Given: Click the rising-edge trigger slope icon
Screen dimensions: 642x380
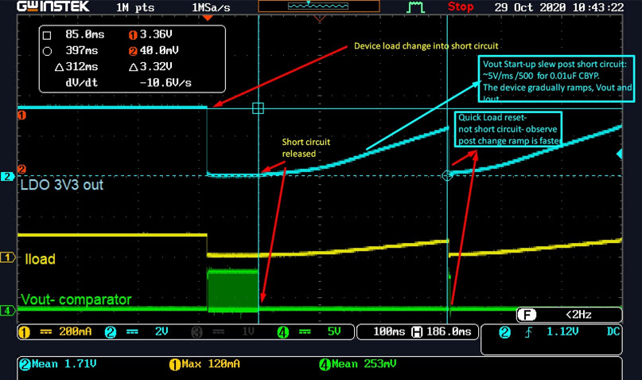Looking at the screenshot, I should pos(528,332).
